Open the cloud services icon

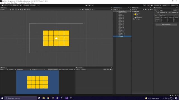pos(152,6)
